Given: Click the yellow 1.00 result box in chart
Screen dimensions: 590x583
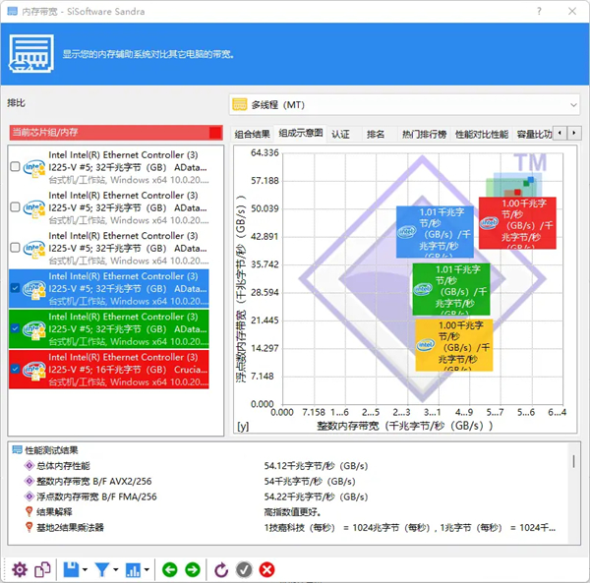Looking at the screenshot, I should pos(454,345).
